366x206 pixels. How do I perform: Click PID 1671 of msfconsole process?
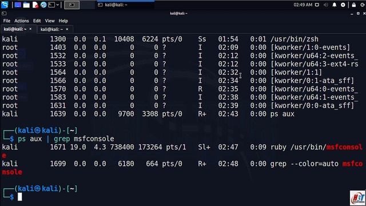pyautogui.click(x=58, y=147)
